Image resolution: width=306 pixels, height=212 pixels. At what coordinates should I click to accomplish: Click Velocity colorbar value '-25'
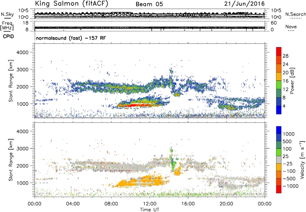click(288, 164)
